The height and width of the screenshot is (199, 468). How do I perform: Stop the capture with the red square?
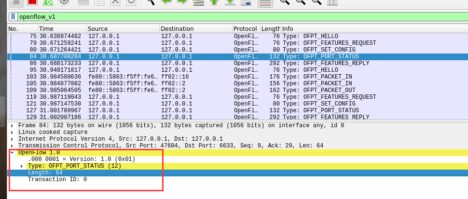pyautogui.click(x=32, y=1)
